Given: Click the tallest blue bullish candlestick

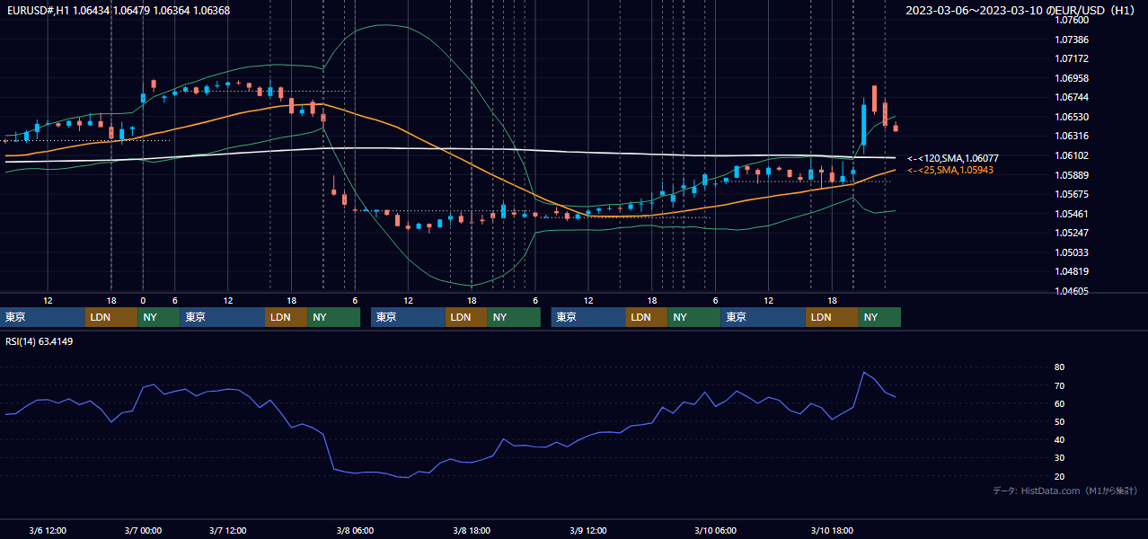Looking at the screenshot, I should pyautogui.click(x=863, y=125).
